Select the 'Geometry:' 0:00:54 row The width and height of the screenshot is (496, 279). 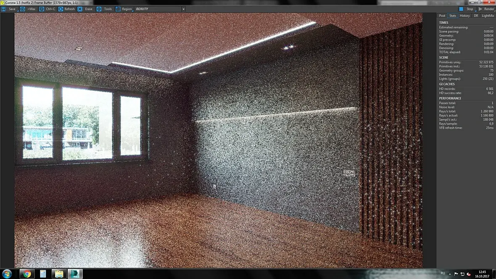[x=466, y=36]
